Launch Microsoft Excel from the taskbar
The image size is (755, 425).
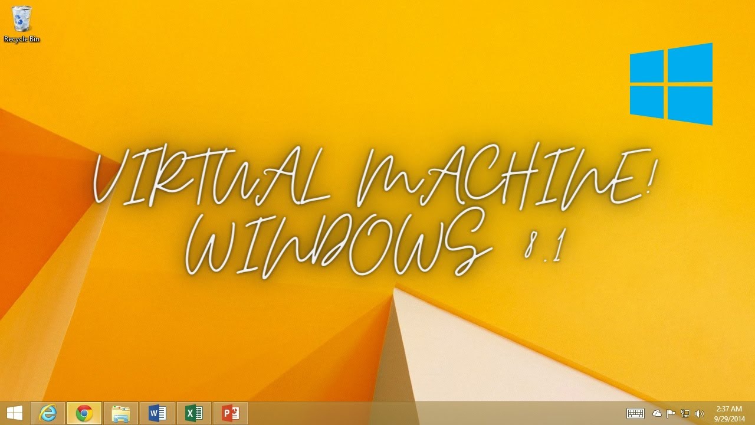[194, 413]
